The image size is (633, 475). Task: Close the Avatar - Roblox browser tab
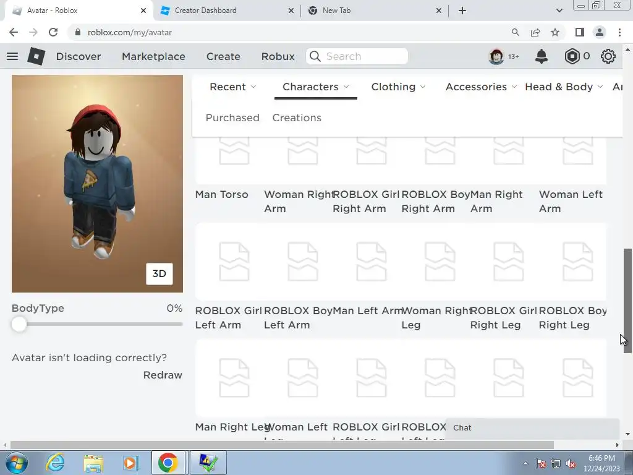[143, 11]
